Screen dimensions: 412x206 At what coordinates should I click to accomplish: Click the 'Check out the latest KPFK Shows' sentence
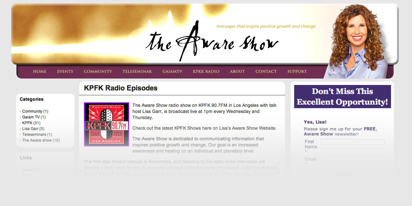[204, 128]
